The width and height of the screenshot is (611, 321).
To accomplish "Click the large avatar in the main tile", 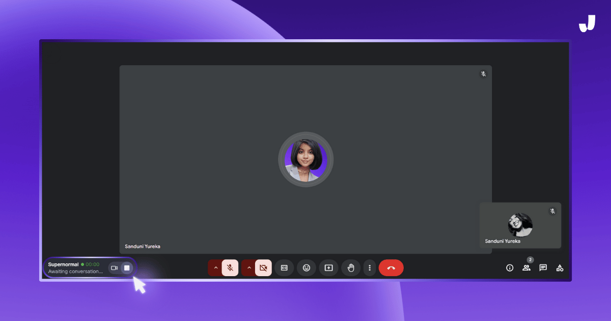I will tap(305, 159).
